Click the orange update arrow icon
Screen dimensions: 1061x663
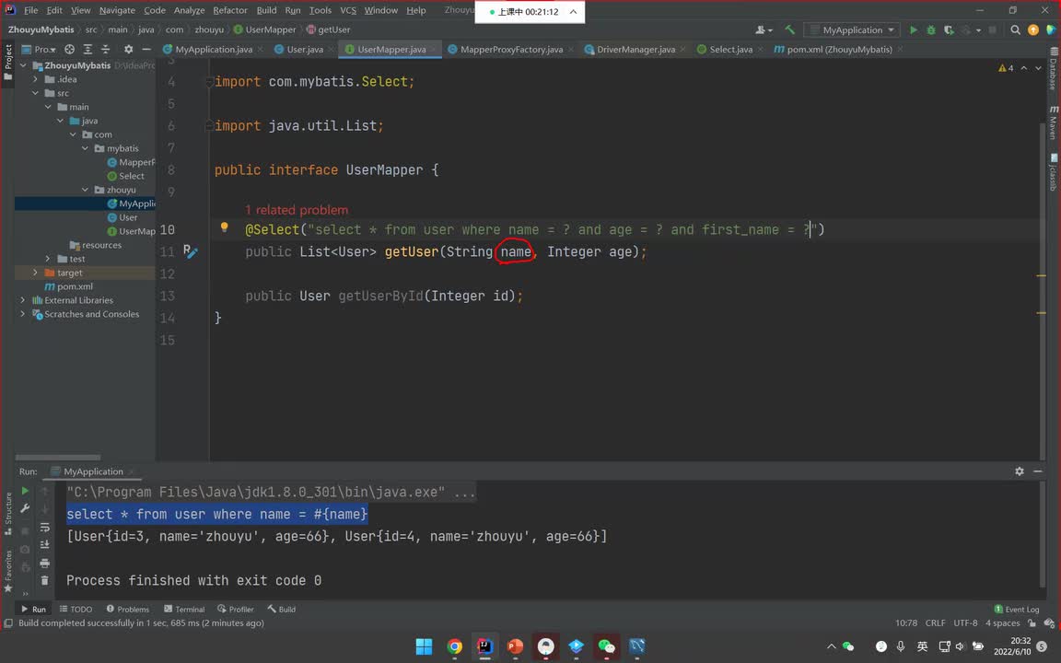click(x=1032, y=29)
